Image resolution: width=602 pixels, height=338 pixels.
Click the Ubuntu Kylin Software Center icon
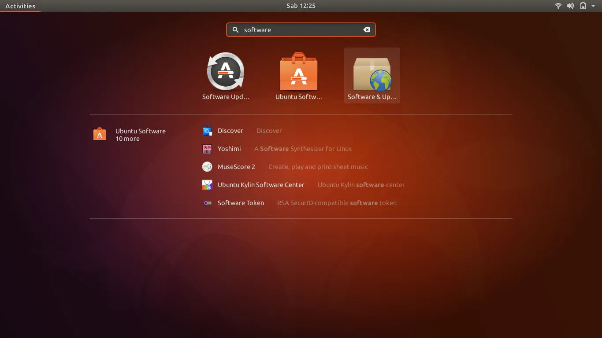tap(207, 185)
